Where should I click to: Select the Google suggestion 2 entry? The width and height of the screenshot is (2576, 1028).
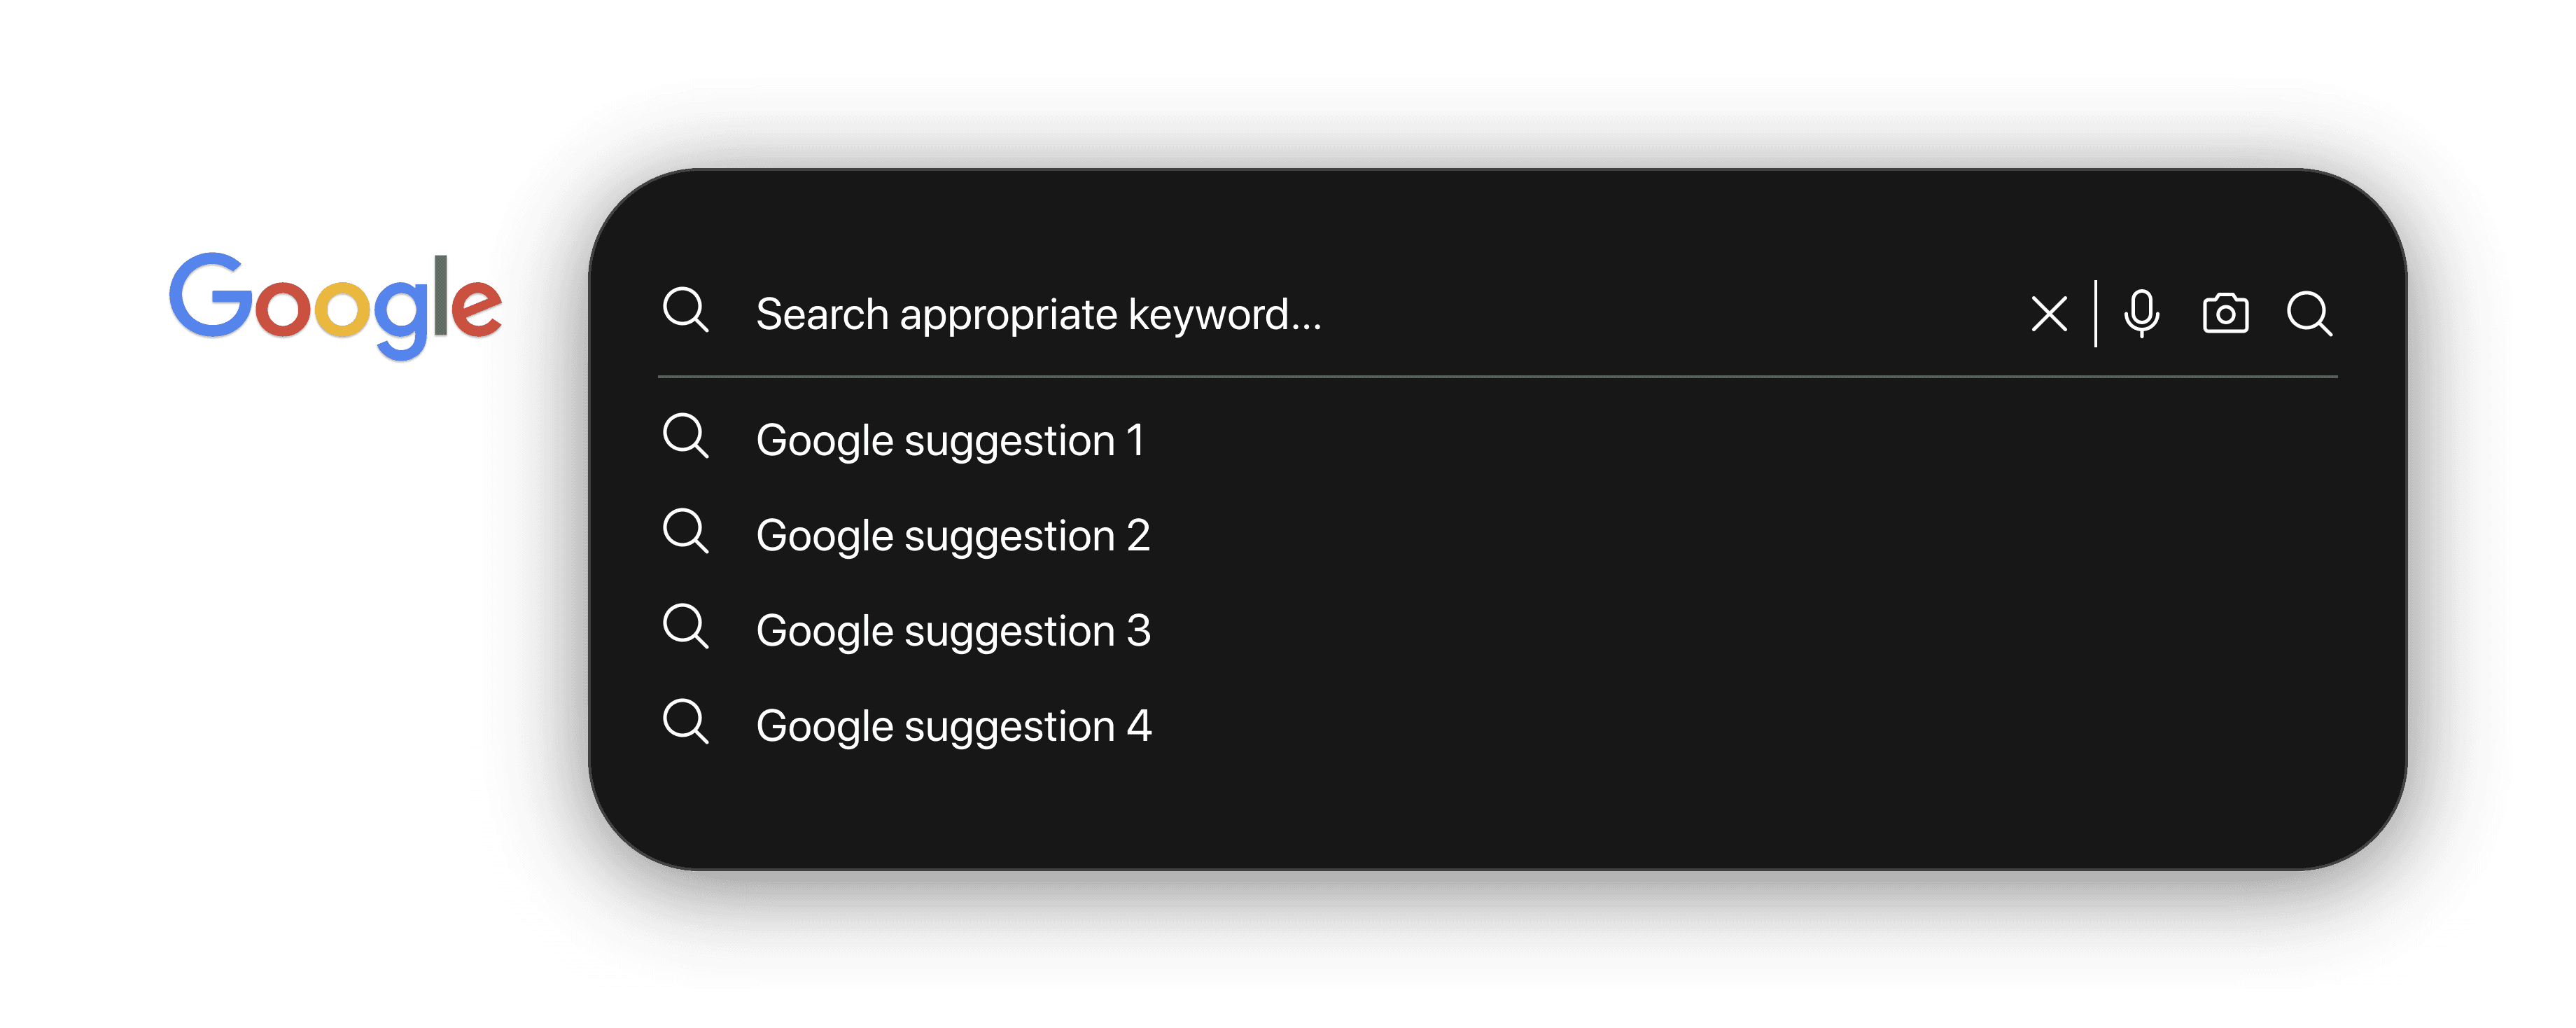(953, 533)
